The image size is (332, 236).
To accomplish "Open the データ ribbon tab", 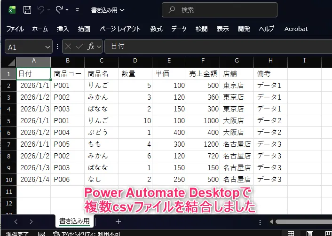I will 179,29.
